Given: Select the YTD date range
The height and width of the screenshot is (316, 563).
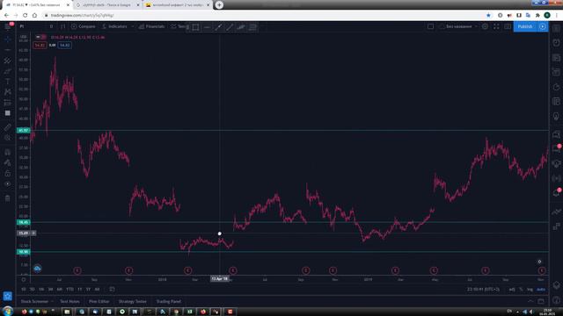Looking at the screenshot, I should pos(69,289).
